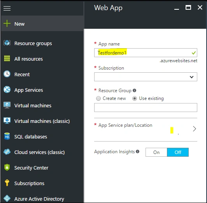Click the App name text field

146,53
